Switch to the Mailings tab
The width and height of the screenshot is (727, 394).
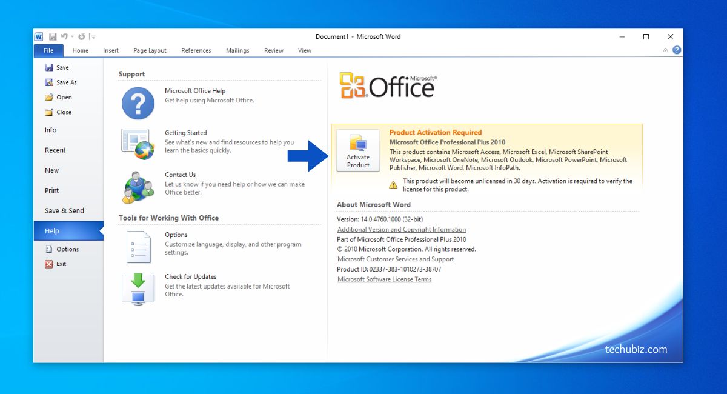click(x=237, y=50)
